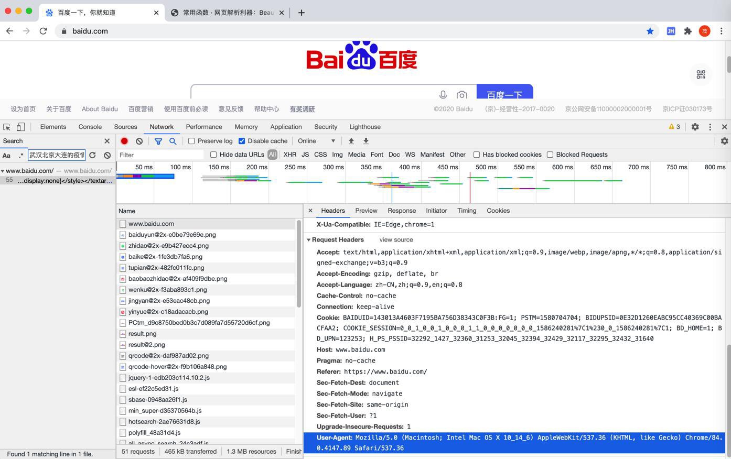Open the Online throttling dropdown
The width and height of the screenshot is (731, 459).
pos(316,141)
